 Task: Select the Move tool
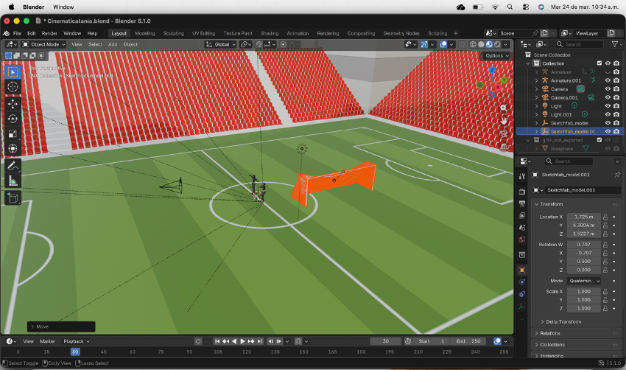click(x=13, y=104)
